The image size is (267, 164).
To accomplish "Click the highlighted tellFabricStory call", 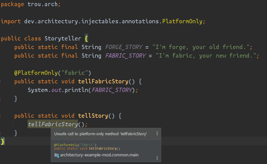I will [53, 124].
